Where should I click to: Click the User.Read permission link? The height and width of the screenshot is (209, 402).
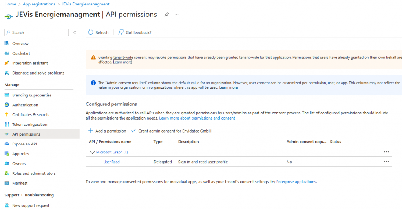(111, 162)
